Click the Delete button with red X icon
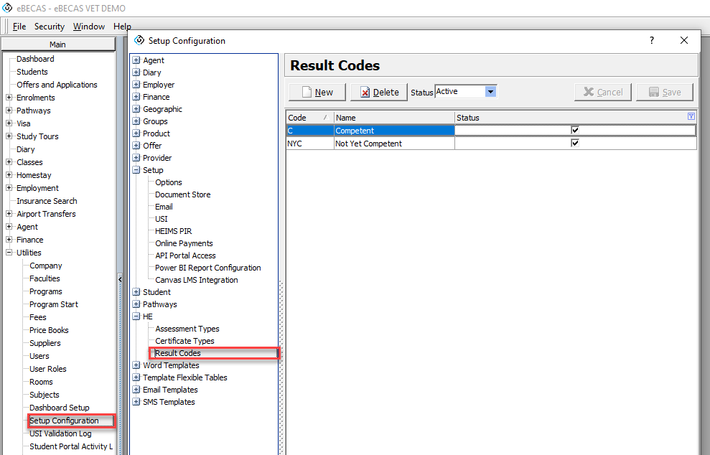The width and height of the screenshot is (710, 455). pos(379,92)
